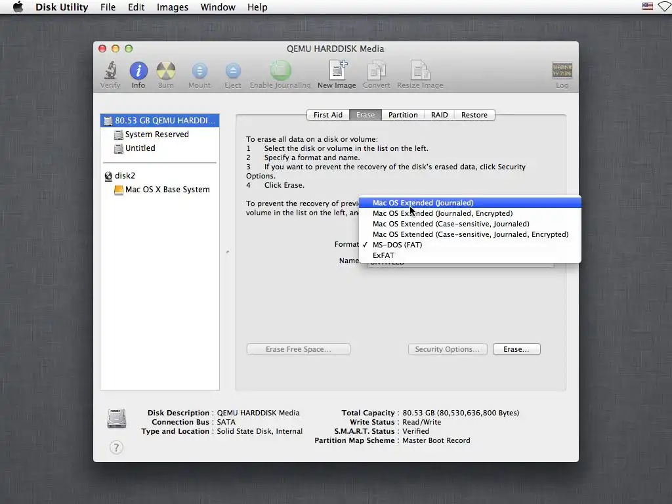Click the window's green zoom button
Screen dimensions: 672x504
tap(129, 49)
